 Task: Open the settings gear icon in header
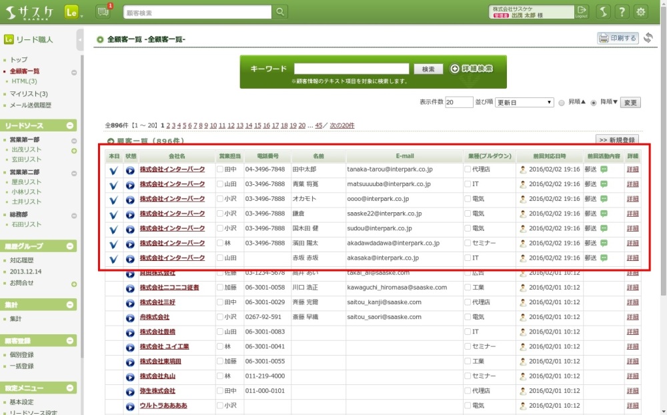coord(641,12)
